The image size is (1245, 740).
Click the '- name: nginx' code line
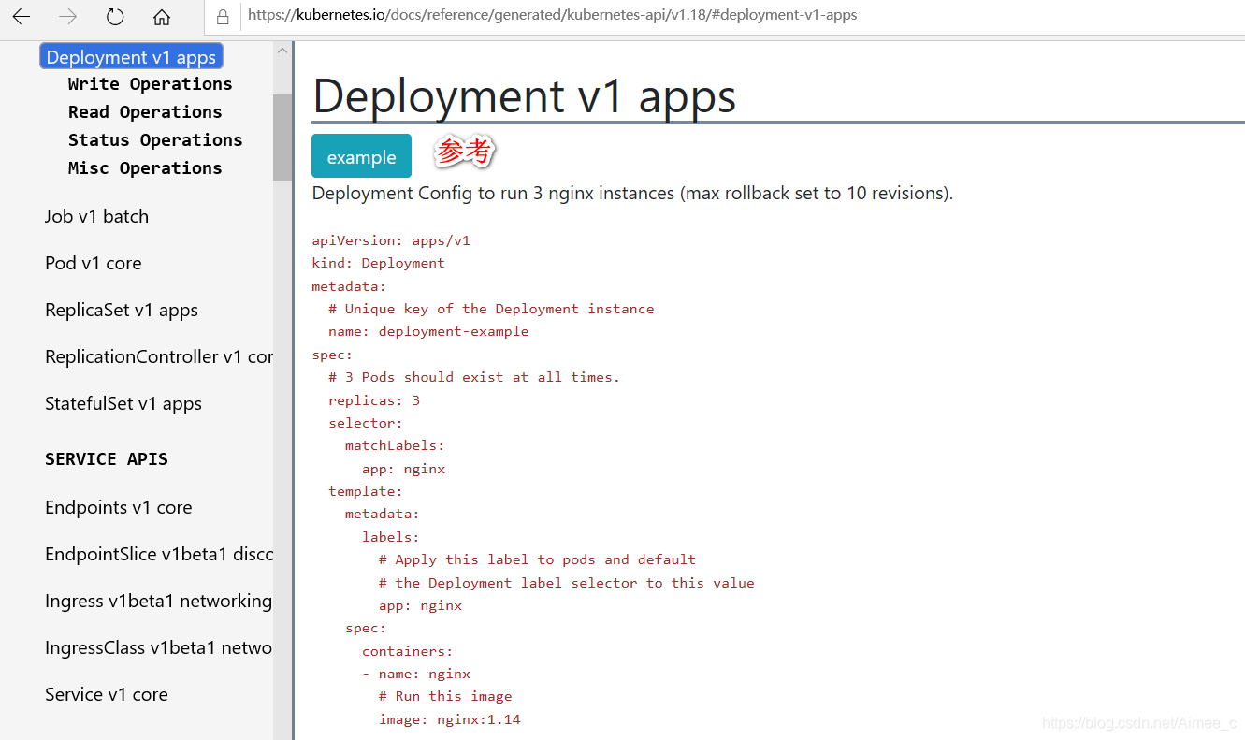tap(416, 674)
